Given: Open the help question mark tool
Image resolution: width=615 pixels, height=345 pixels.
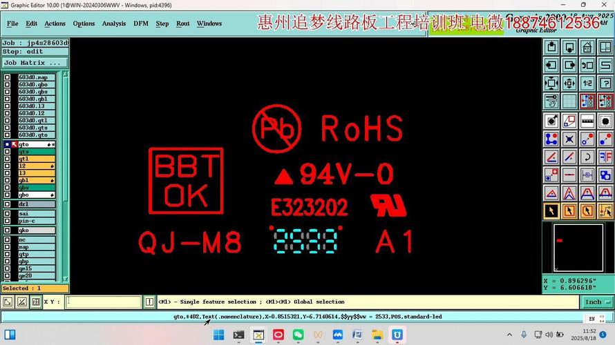Looking at the screenshot, I should [x=605, y=83].
